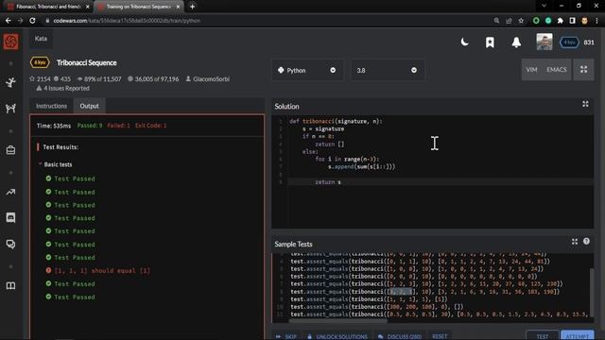Click the star count 2154
Screen dimensions: 605x340
[40, 79]
